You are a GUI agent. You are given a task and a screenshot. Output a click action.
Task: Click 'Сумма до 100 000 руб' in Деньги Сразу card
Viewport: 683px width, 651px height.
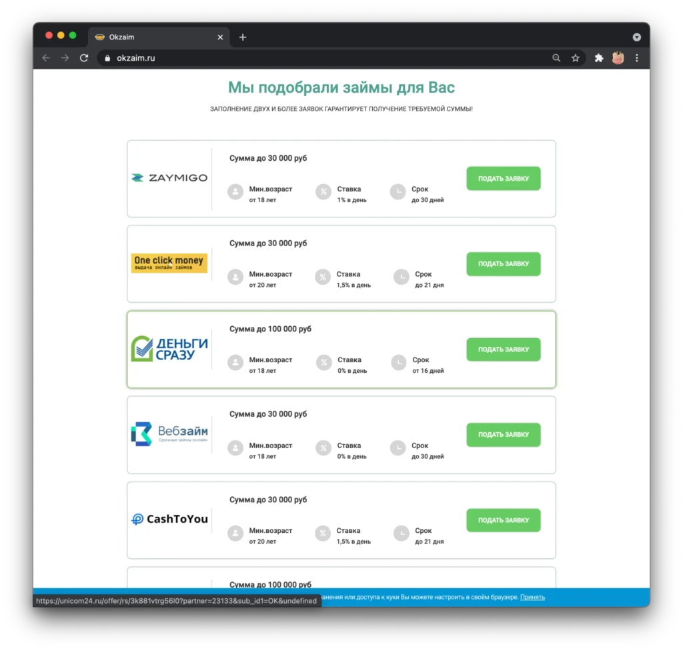271,329
